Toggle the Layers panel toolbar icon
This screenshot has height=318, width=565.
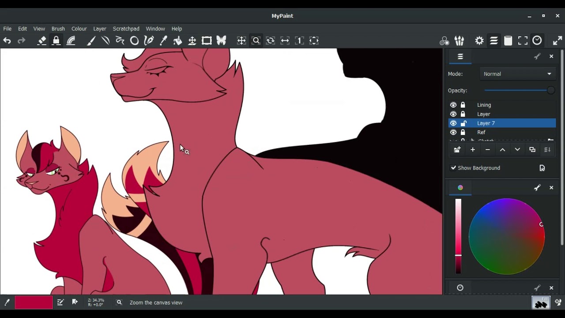click(494, 41)
